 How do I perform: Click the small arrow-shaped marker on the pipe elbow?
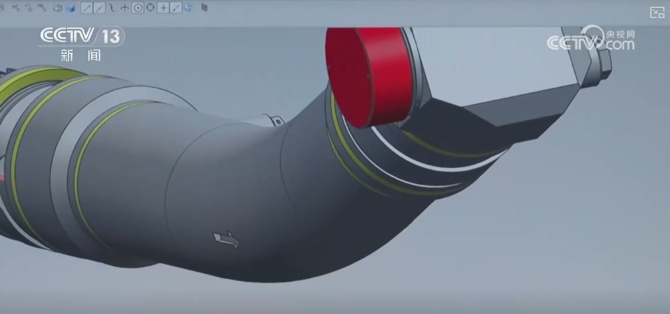pos(226,238)
